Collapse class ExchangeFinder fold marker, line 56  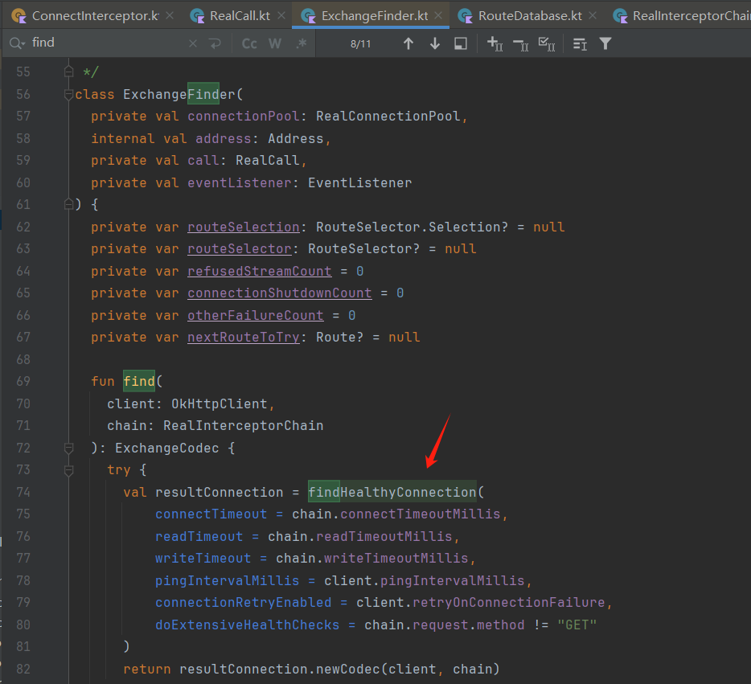click(x=69, y=94)
